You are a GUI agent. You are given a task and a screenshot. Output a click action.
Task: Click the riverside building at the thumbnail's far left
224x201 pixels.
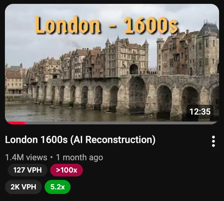click(x=14, y=80)
